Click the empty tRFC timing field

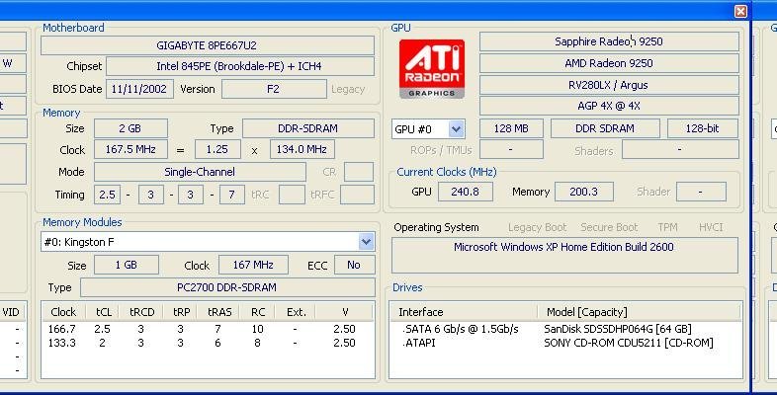pos(357,195)
